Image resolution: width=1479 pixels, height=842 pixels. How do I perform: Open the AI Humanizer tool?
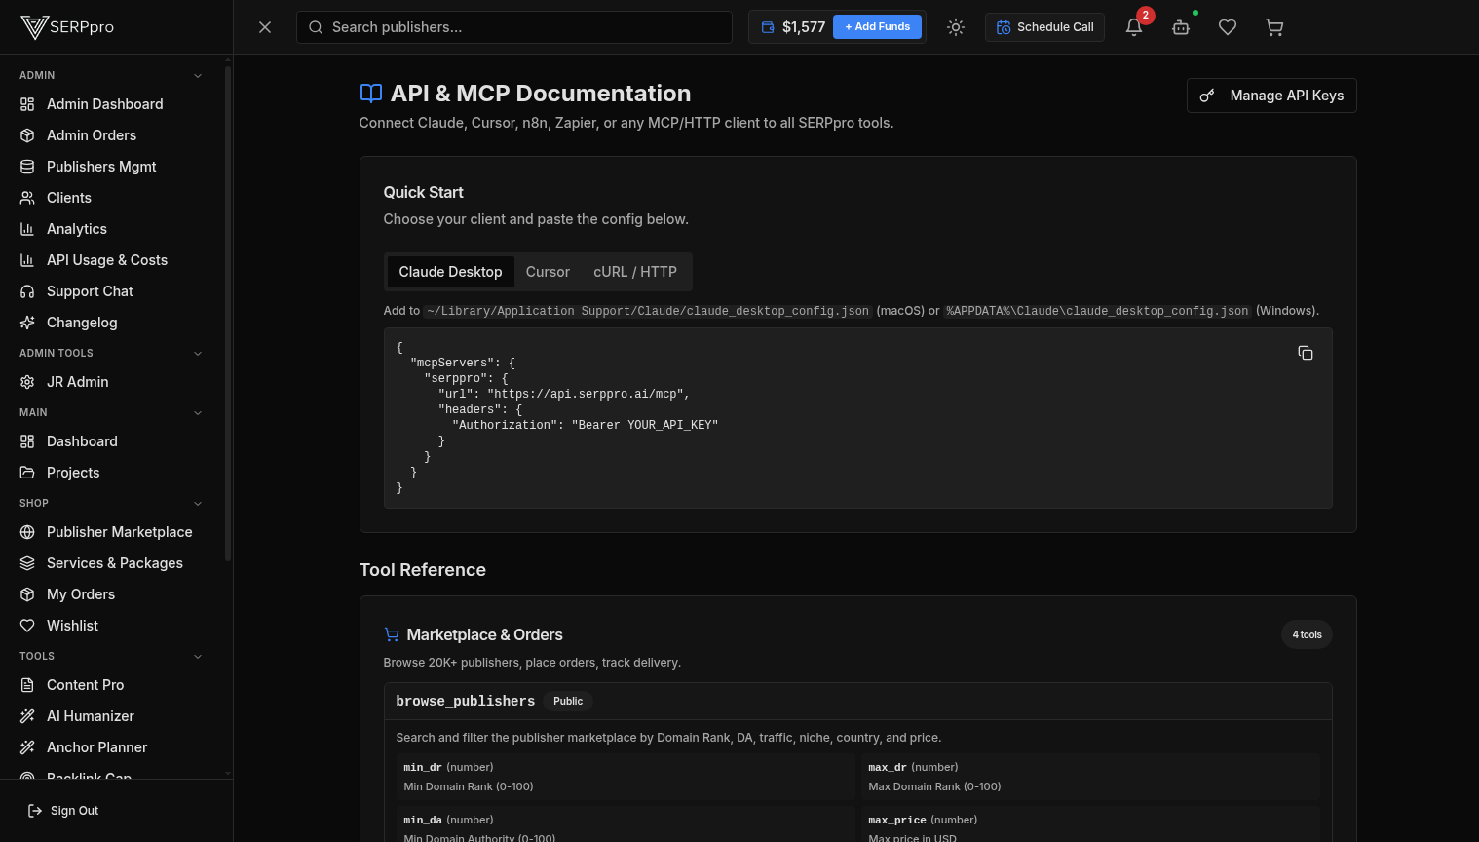[x=90, y=716]
